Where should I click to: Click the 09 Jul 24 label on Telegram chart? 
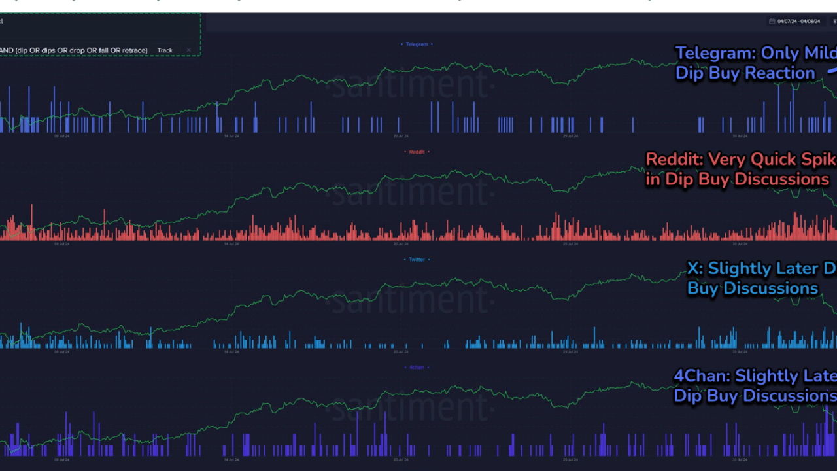pyautogui.click(x=62, y=137)
